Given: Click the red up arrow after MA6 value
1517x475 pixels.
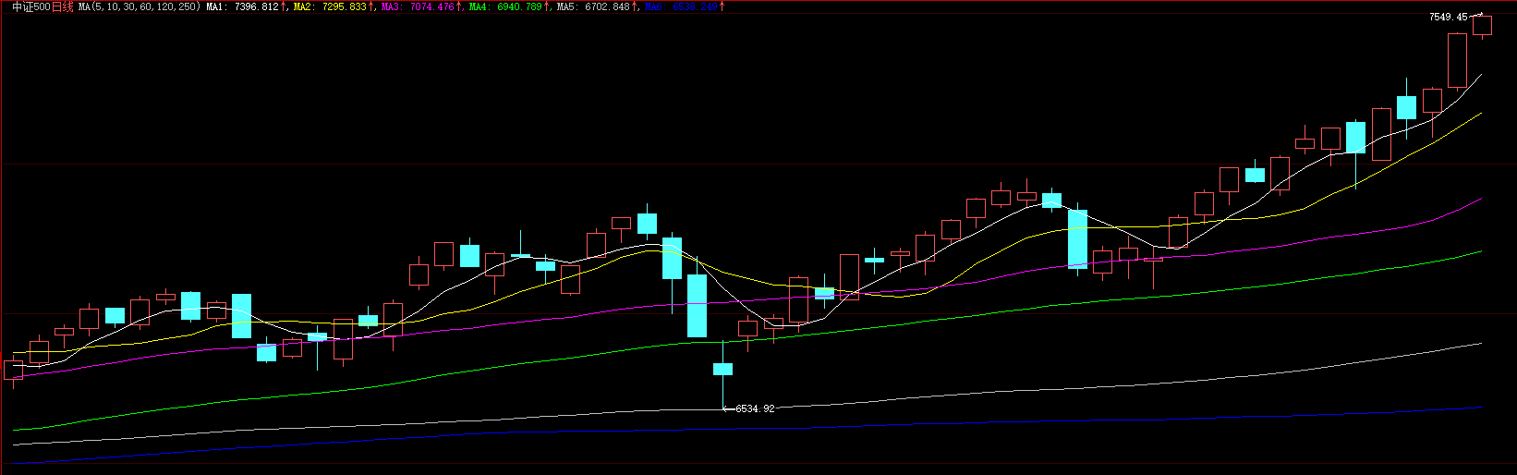Looking at the screenshot, I should pos(722,7).
